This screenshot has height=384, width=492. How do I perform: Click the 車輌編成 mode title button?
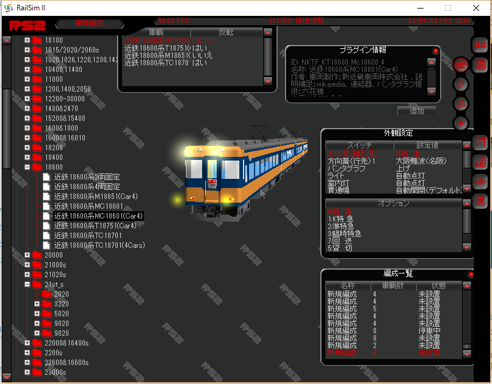pyautogui.click(x=89, y=23)
